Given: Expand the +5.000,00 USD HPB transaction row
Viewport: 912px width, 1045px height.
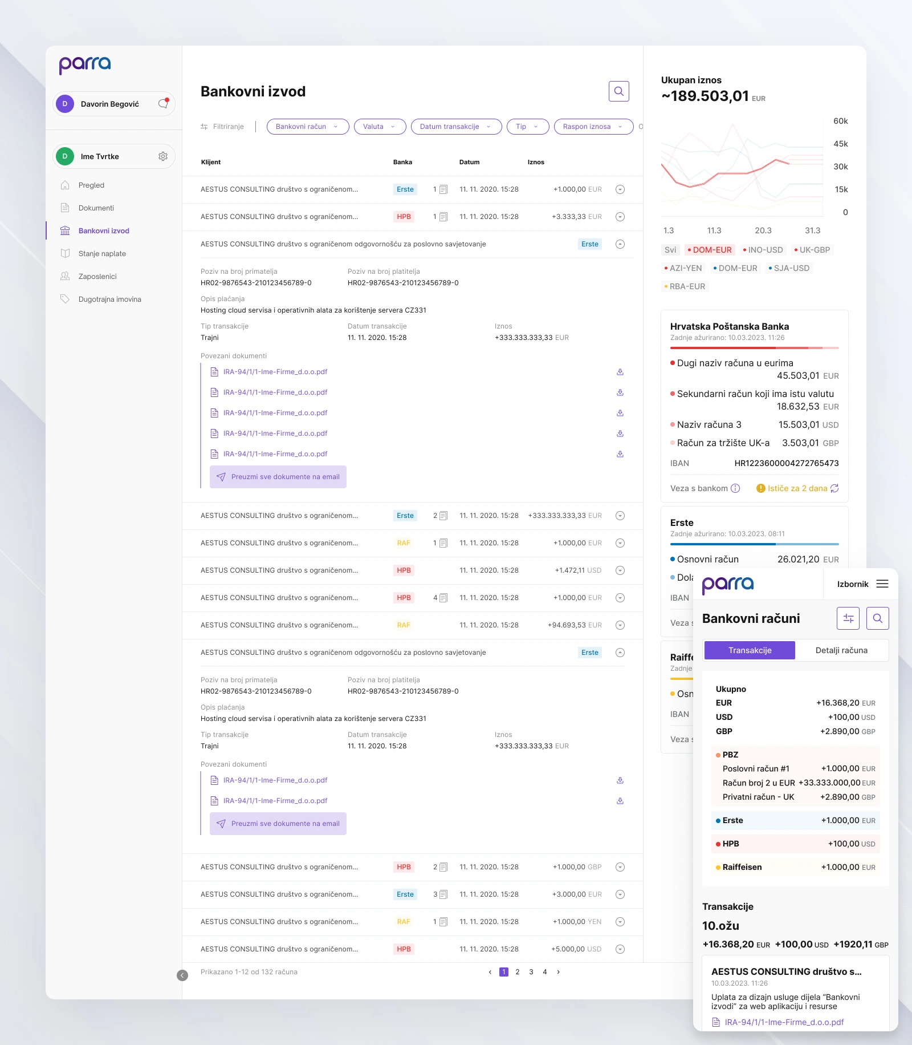Looking at the screenshot, I should point(620,949).
